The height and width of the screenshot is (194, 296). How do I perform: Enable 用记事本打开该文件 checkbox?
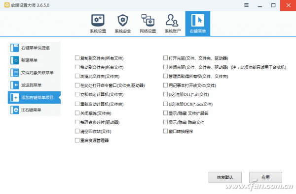tap(165, 85)
